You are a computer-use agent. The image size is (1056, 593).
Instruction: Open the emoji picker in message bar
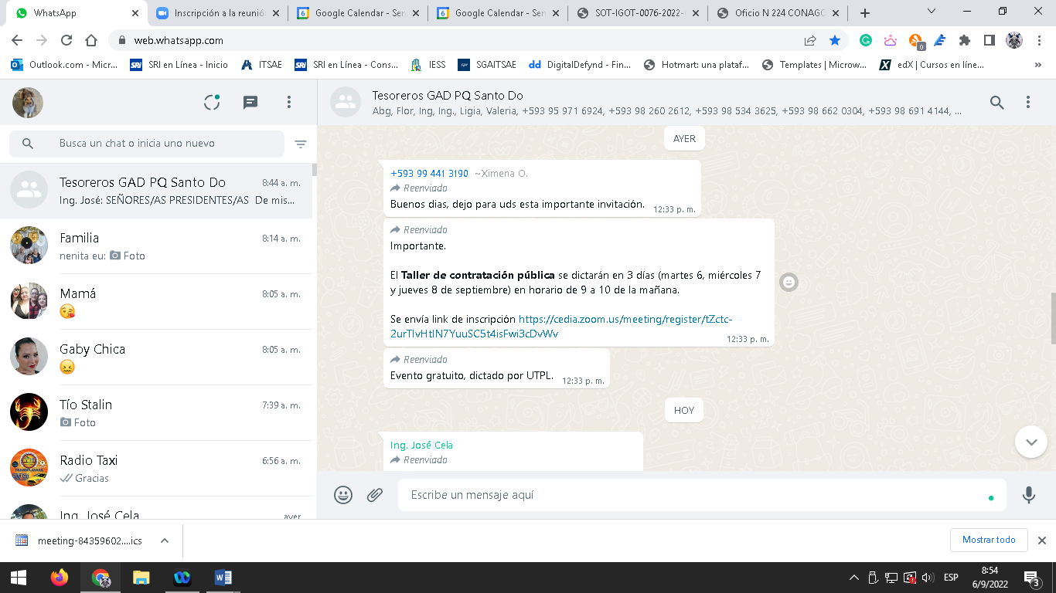(343, 495)
